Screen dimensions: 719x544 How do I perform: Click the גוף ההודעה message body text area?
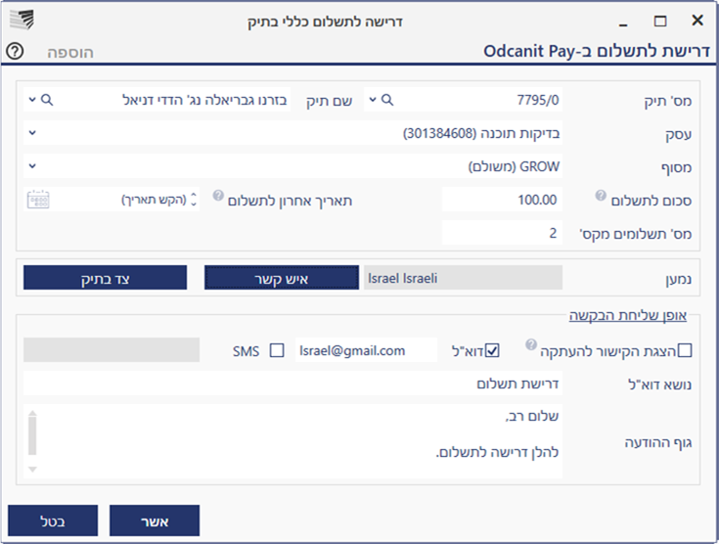[x=292, y=441]
